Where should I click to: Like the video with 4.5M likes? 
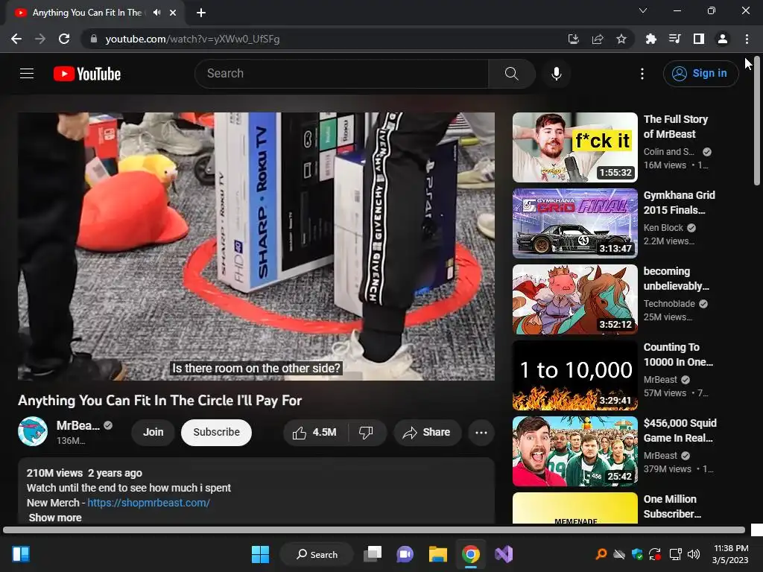pyautogui.click(x=315, y=433)
